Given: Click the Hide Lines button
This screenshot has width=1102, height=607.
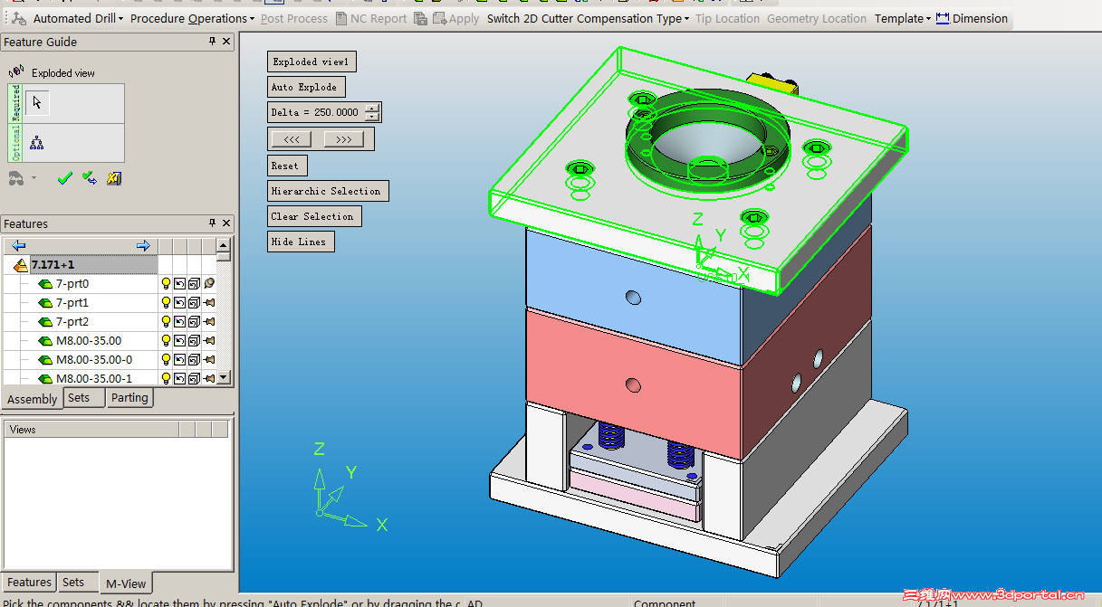Looking at the screenshot, I should point(300,242).
